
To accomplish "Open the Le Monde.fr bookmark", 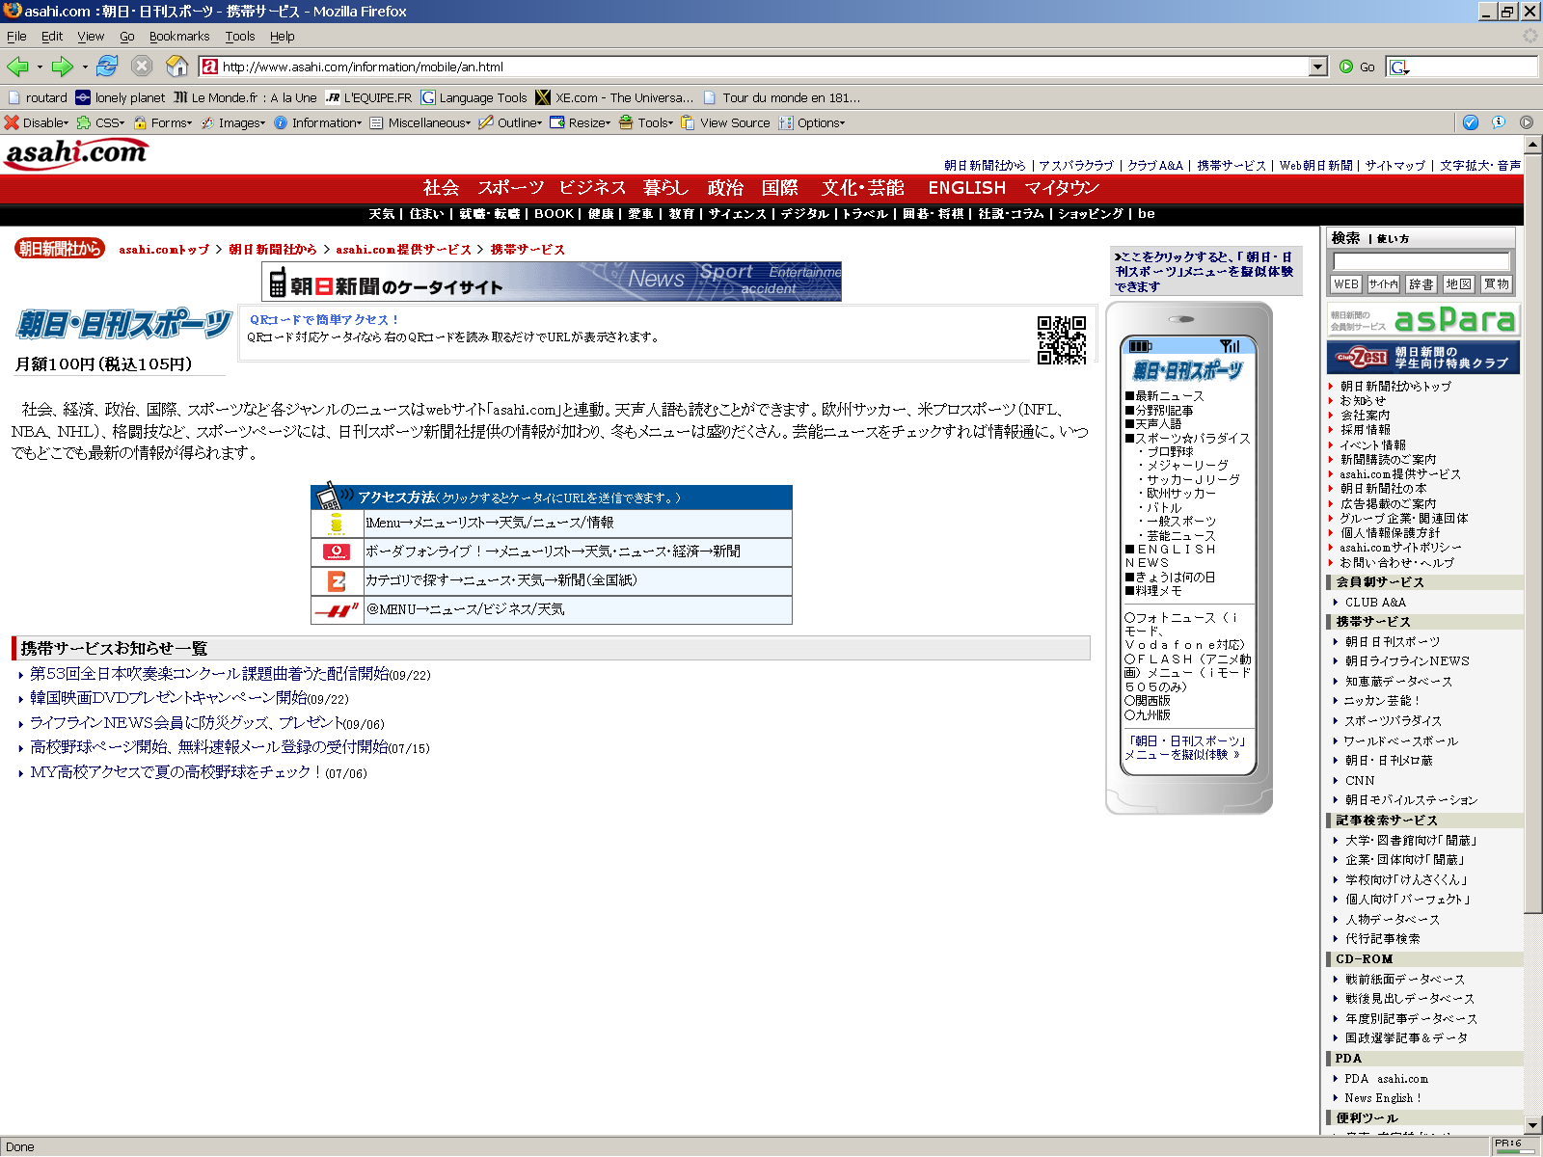I will point(245,97).
